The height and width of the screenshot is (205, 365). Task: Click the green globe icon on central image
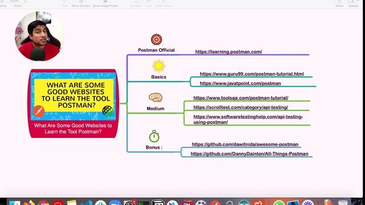(108, 111)
